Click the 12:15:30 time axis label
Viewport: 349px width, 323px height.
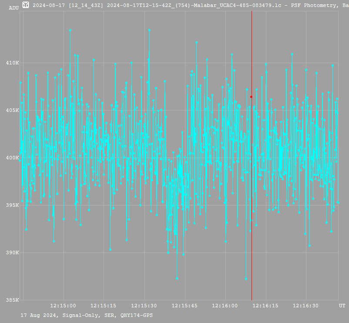click(144, 306)
